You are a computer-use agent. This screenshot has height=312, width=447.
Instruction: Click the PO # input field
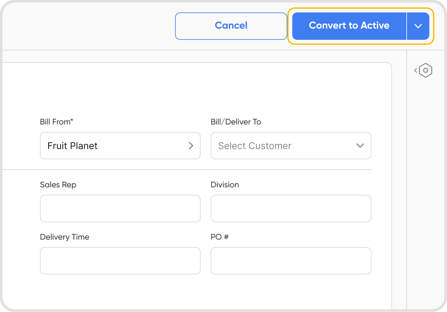pos(291,261)
